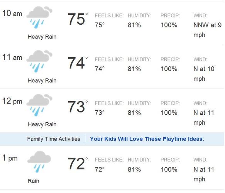Click the Heavy Rain caption under 10 am
This screenshot has width=225, height=193.
(42, 37)
